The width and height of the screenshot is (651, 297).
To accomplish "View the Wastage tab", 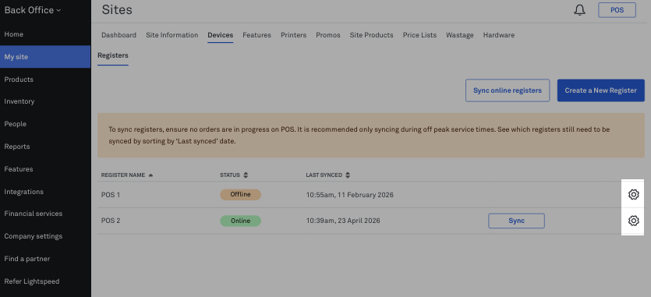I will (x=460, y=35).
